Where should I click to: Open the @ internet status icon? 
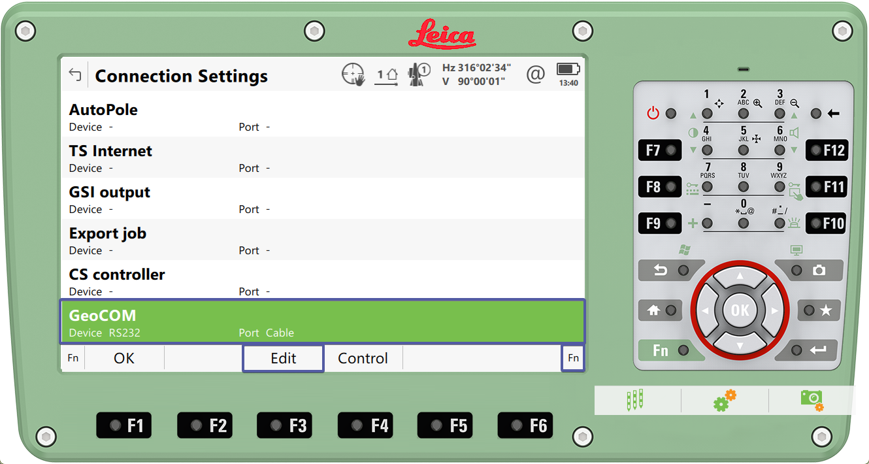click(x=535, y=75)
